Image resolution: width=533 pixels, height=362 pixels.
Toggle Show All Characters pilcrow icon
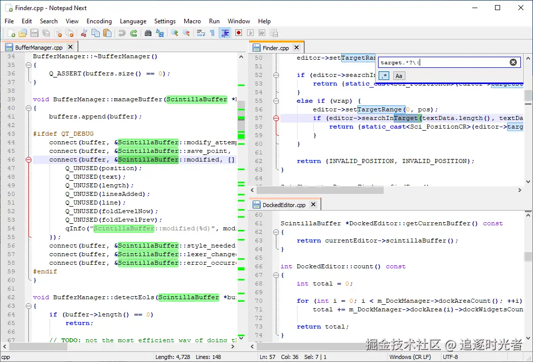[x=212, y=33]
